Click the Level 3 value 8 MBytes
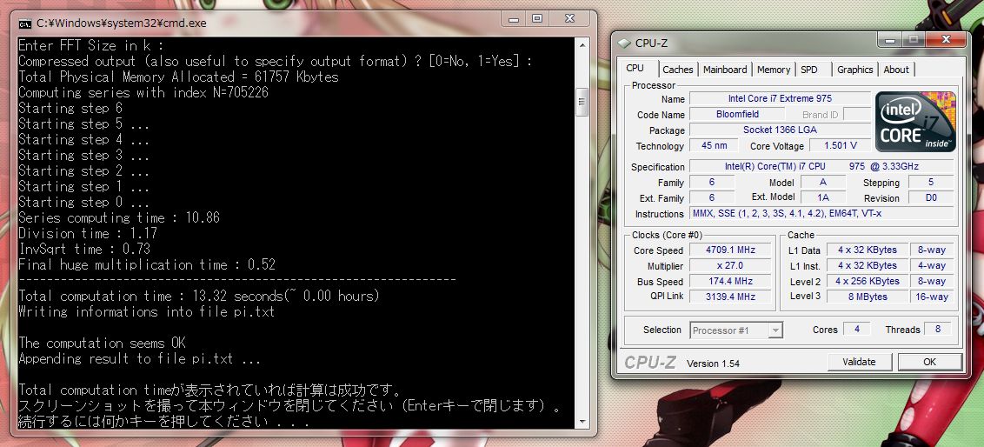 coord(867,297)
